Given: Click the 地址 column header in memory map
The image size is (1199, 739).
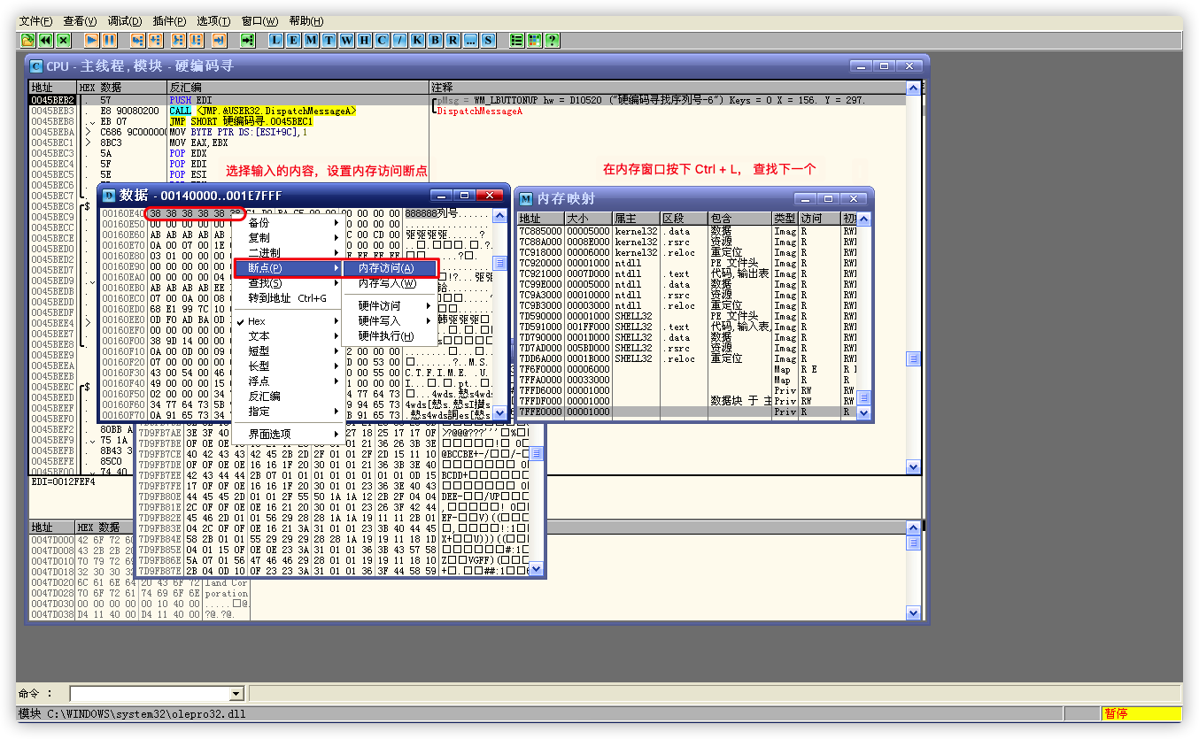Looking at the screenshot, I should click(x=539, y=219).
